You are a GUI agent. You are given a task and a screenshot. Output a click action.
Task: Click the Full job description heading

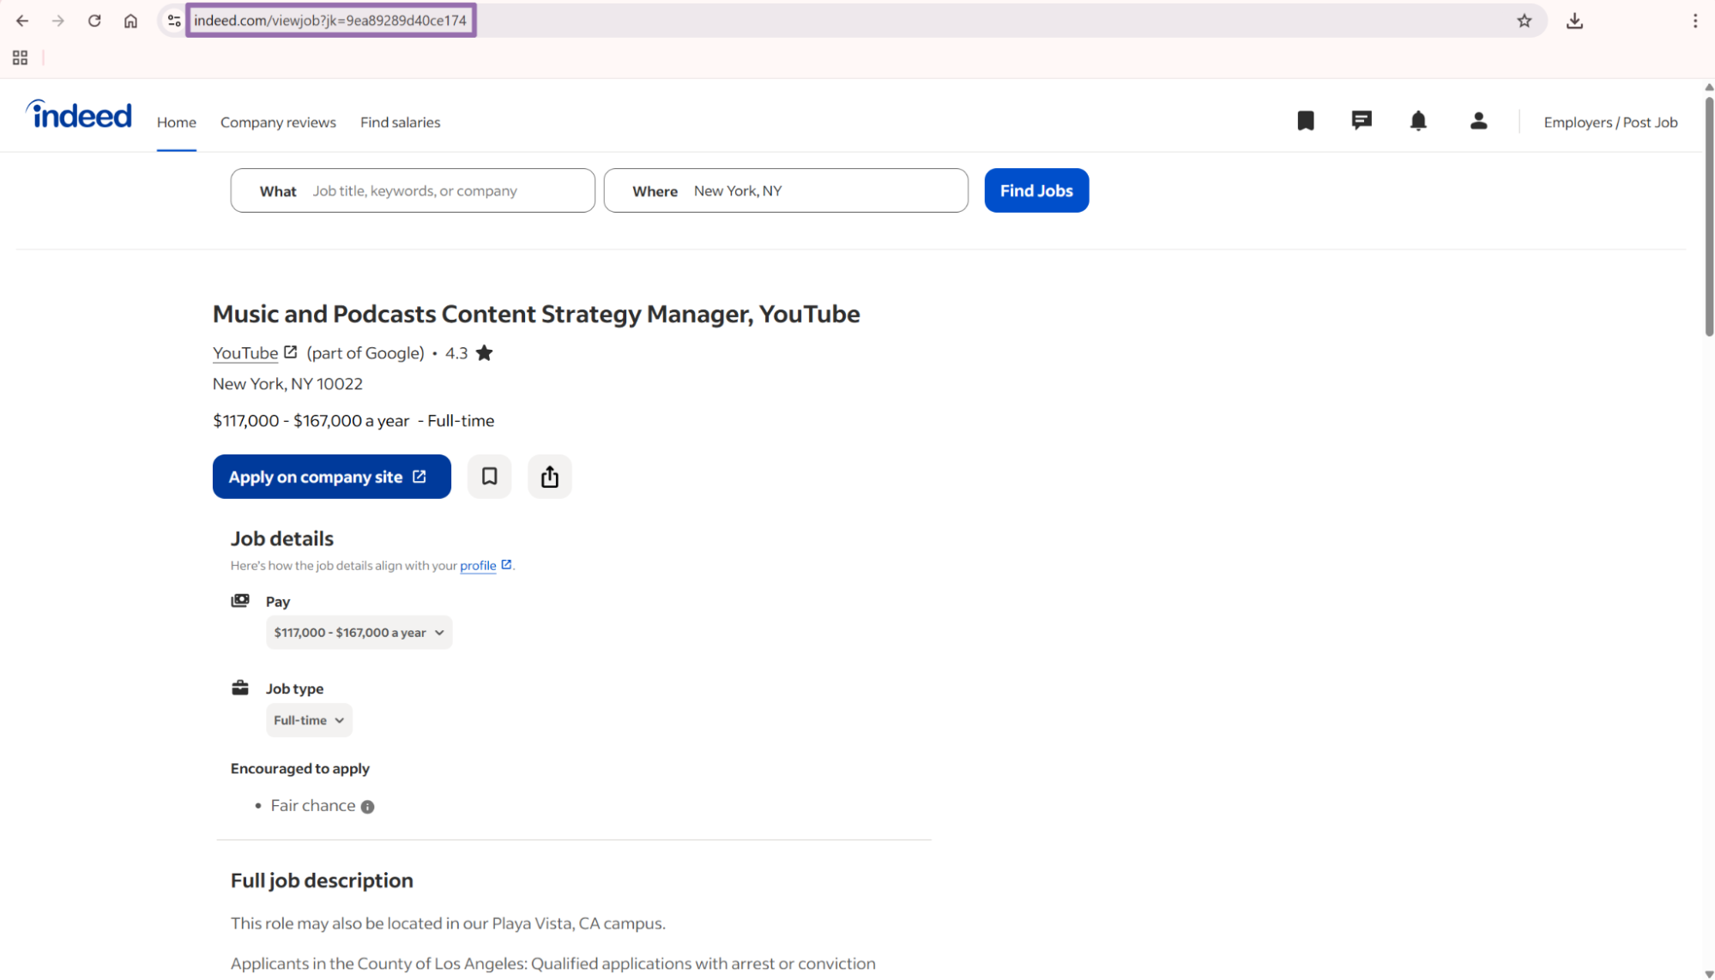(x=322, y=881)
